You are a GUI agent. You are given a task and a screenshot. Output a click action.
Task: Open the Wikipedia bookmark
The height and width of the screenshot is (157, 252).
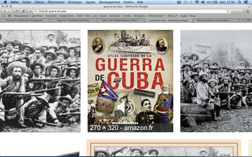(x=139, y=16)
